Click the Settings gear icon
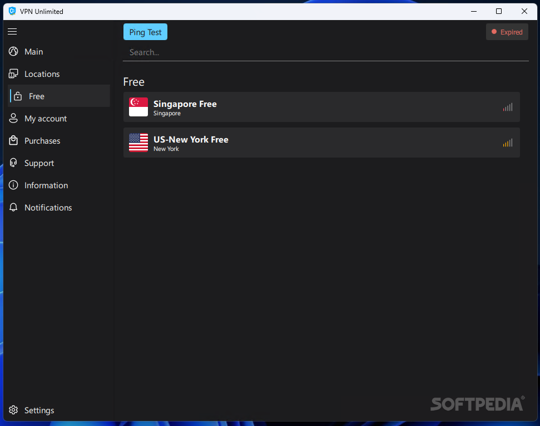This screenshot has height=426, width=540. point(13,410)
